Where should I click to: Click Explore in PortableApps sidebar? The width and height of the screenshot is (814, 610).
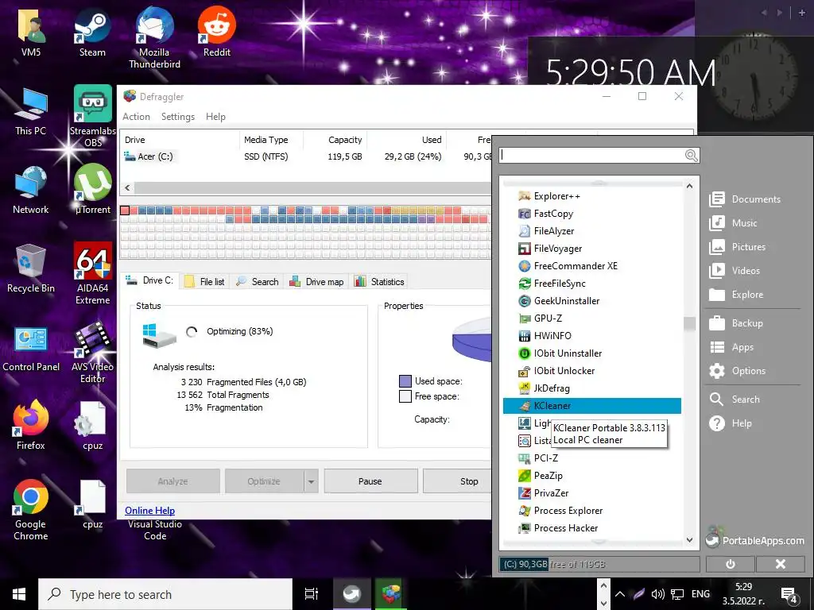point(736,295)
